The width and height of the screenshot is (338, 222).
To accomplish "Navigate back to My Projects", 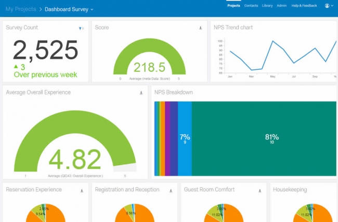I will 21,9.
